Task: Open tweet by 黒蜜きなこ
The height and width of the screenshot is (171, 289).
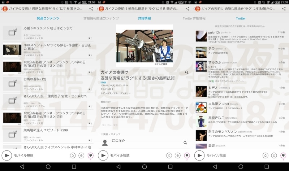Action: tap(240, 121)
